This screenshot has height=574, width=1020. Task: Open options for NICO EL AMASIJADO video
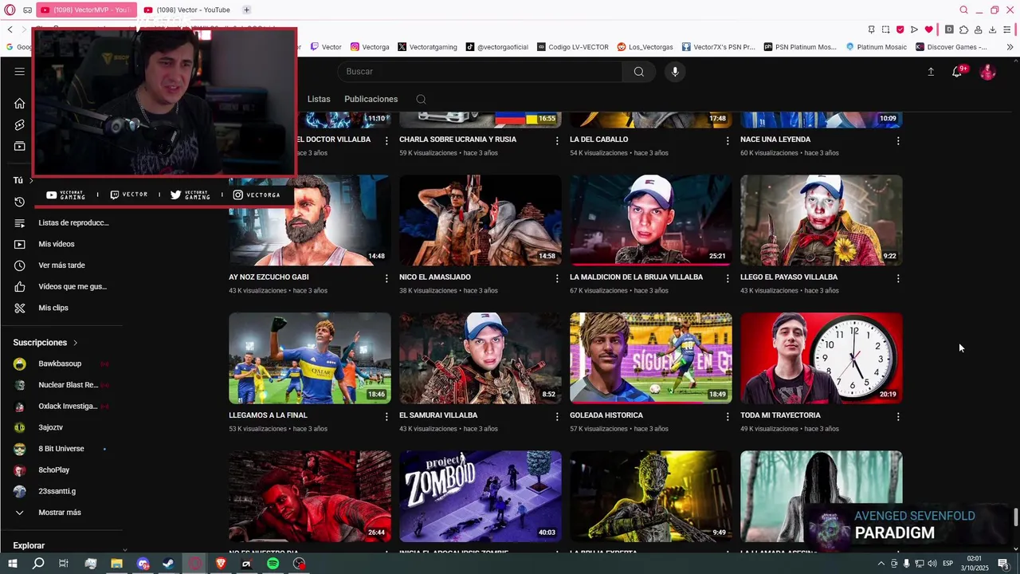557,278
